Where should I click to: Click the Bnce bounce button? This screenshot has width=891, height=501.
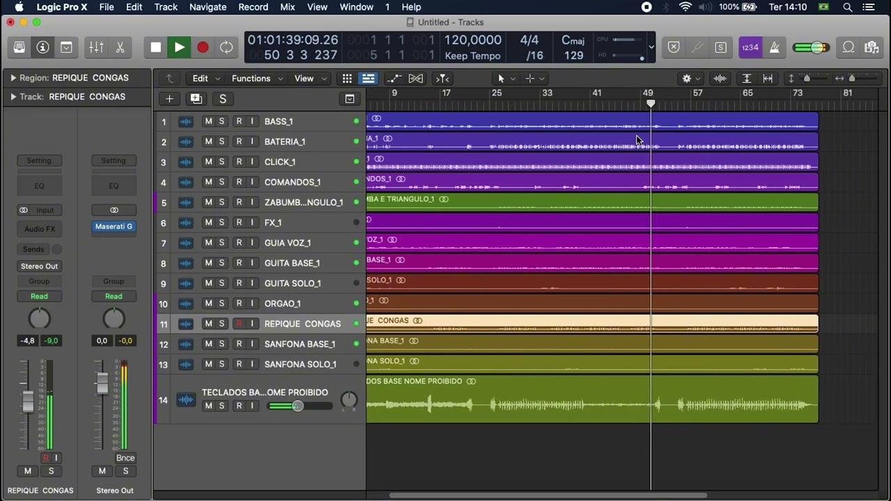(x=125, y=458)
